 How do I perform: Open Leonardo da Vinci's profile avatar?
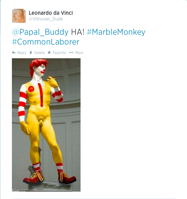19,16
